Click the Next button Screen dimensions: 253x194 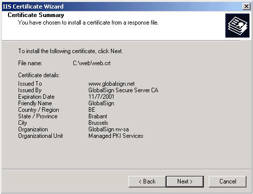(x=185, y=181)
